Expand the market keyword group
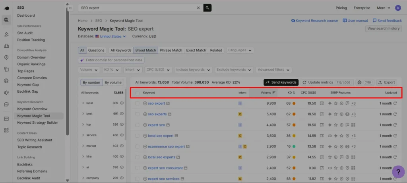Image resolution: width=407 pixels, height=183 pixels. tap(83, 146)
